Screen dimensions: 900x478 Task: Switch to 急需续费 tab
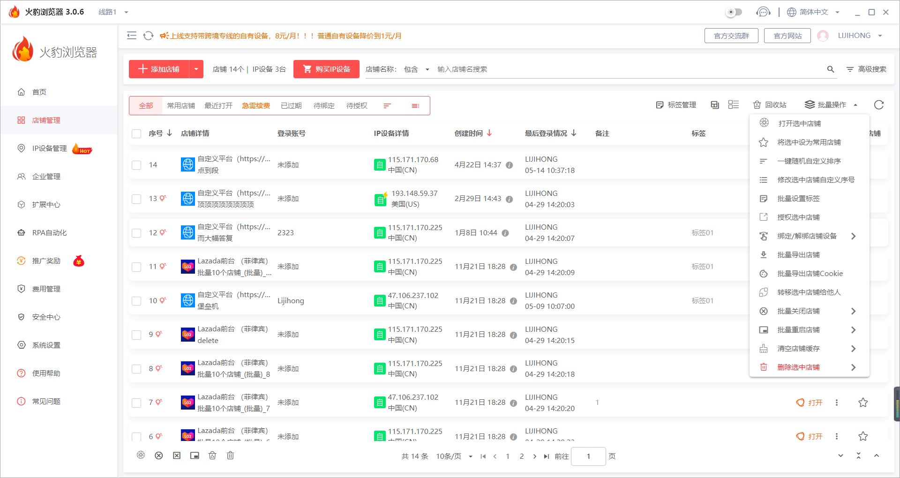[256, 106]
